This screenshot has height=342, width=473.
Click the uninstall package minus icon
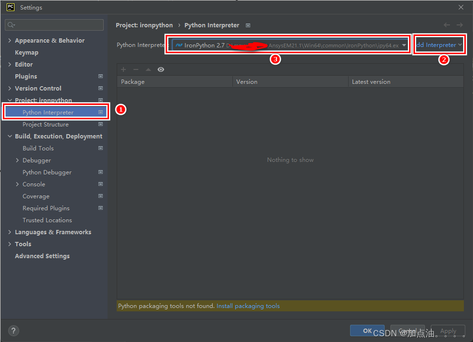point(136,69)
